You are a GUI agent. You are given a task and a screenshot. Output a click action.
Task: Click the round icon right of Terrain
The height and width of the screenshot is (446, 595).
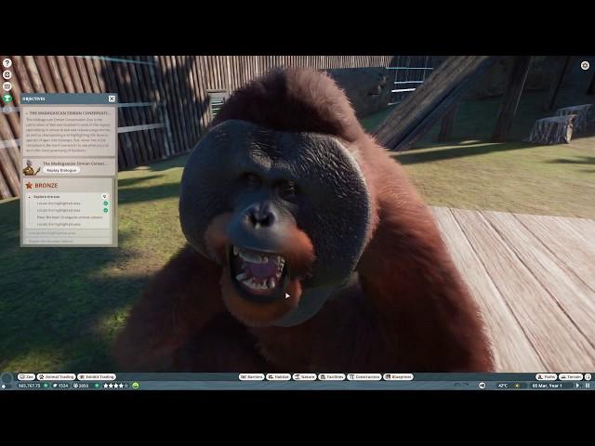[x=588, y=377]
